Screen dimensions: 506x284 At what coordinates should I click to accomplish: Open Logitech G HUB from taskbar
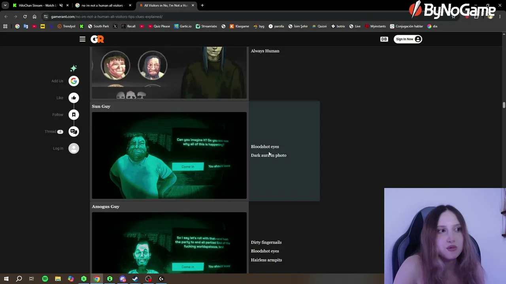click(161, 279)
